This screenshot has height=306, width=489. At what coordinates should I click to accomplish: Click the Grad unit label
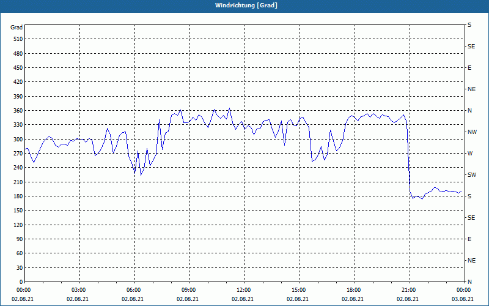pos(17,28)
